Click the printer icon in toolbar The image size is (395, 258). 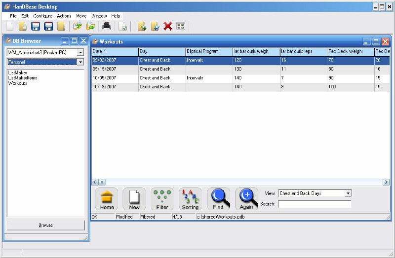(106, 27)
